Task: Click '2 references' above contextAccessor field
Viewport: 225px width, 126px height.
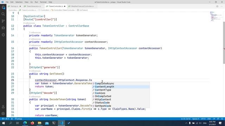Action: 35,39
